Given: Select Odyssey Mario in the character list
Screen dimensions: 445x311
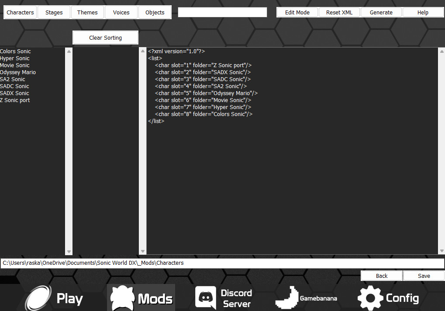Looking at the screenshot, I should [18, 72].
